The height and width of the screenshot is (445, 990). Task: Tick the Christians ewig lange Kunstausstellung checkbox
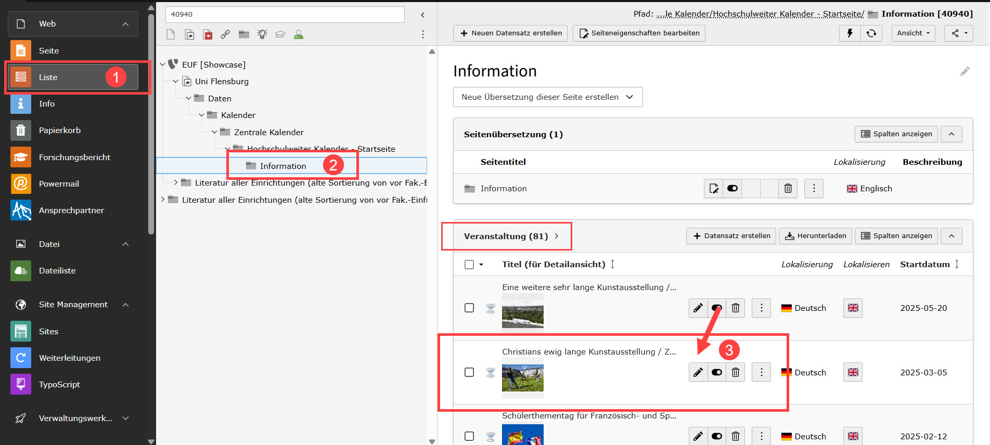[x=469, y=372]
